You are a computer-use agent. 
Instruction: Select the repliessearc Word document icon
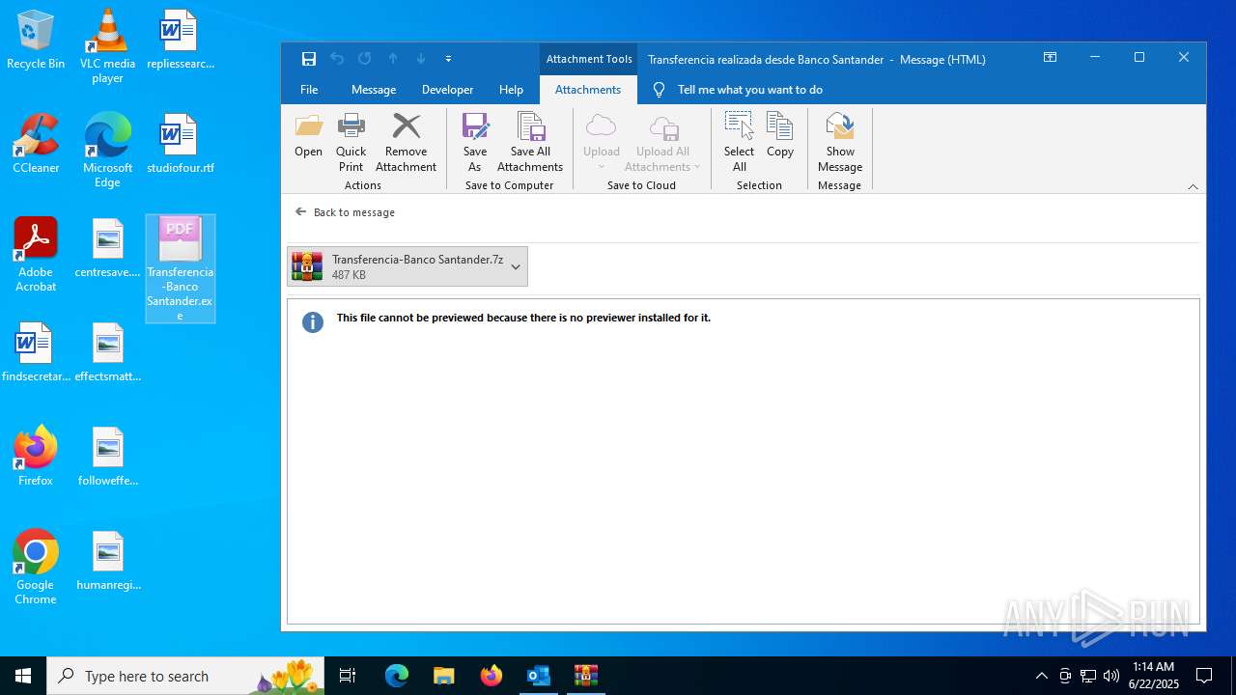[180, 41]
